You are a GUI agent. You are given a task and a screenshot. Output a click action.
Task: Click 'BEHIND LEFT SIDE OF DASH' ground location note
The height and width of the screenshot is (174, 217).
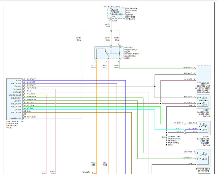click(x=174, y=139)
